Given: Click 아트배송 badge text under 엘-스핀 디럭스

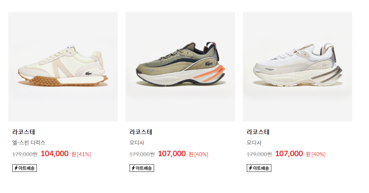Looking at the screenshot, I should coord(27,168).
